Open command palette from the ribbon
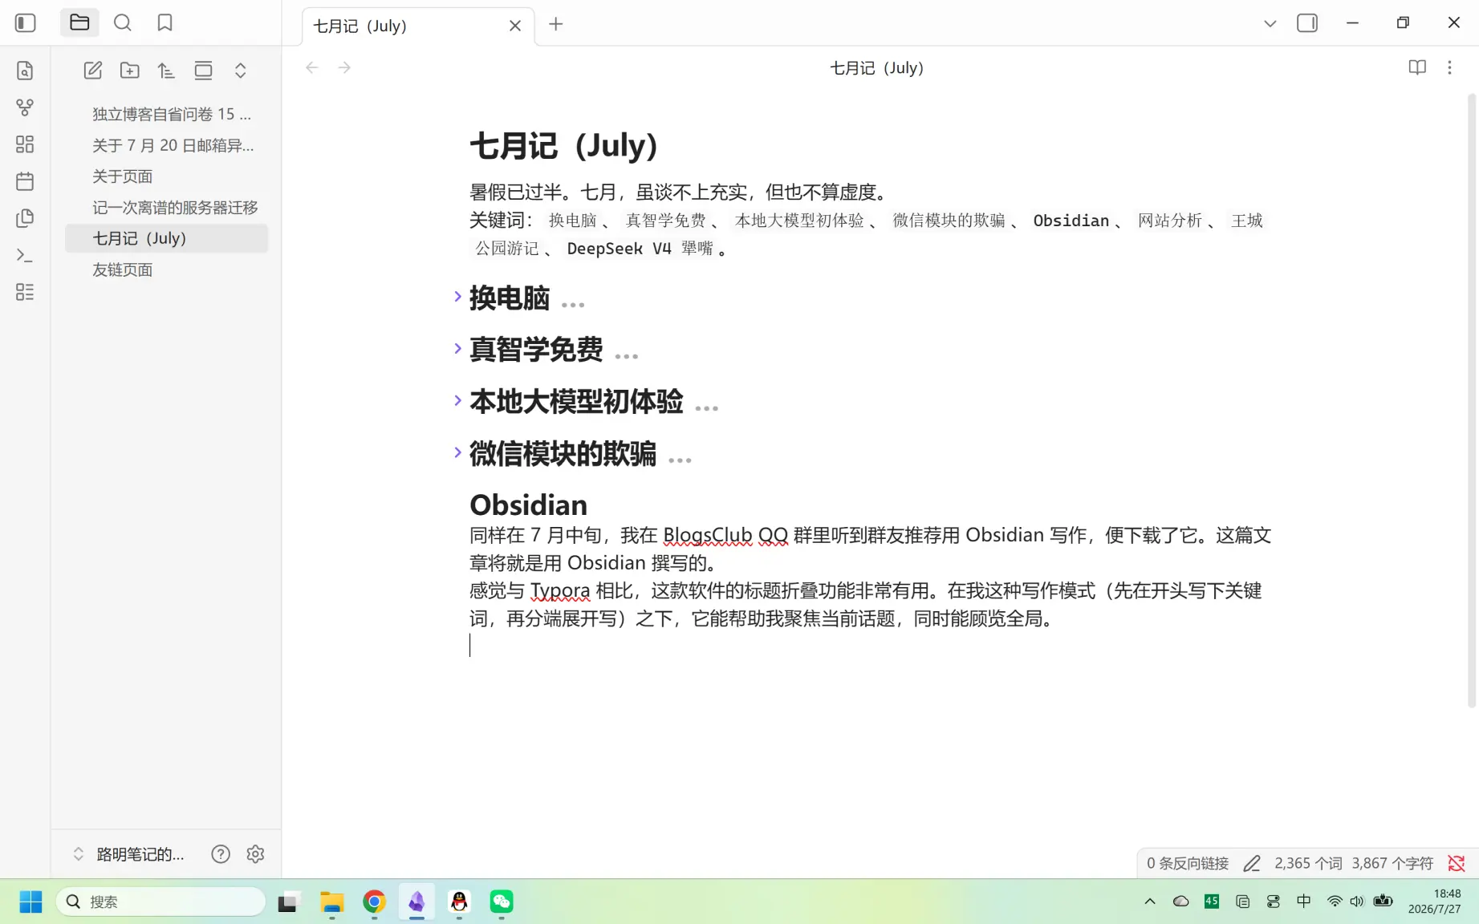The height and width of the screenshot is (924, 1479). click(x=25, y=255)
